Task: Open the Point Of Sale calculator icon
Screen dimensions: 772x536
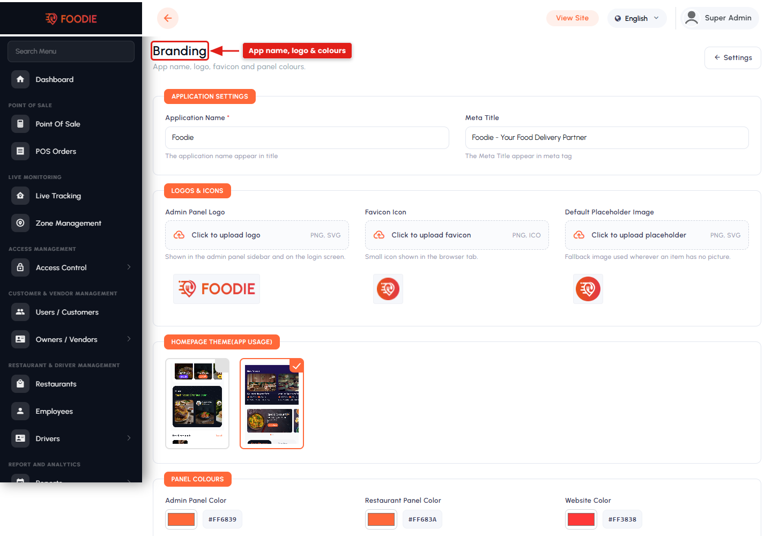Action: [20, 124]
